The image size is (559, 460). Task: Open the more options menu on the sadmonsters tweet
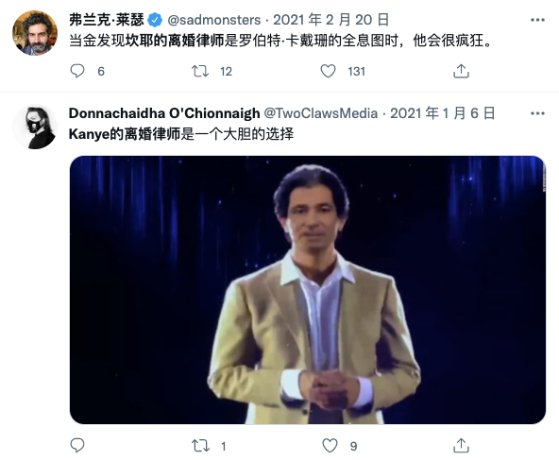(537, 20)
